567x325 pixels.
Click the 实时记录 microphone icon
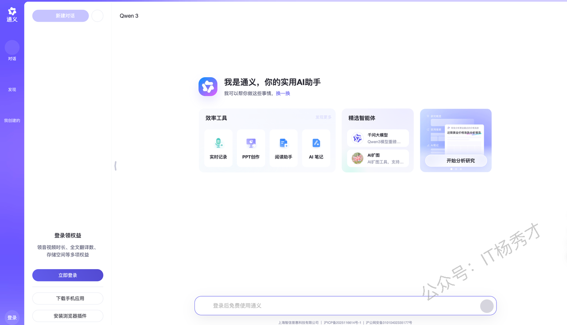(x=218, y=143)
